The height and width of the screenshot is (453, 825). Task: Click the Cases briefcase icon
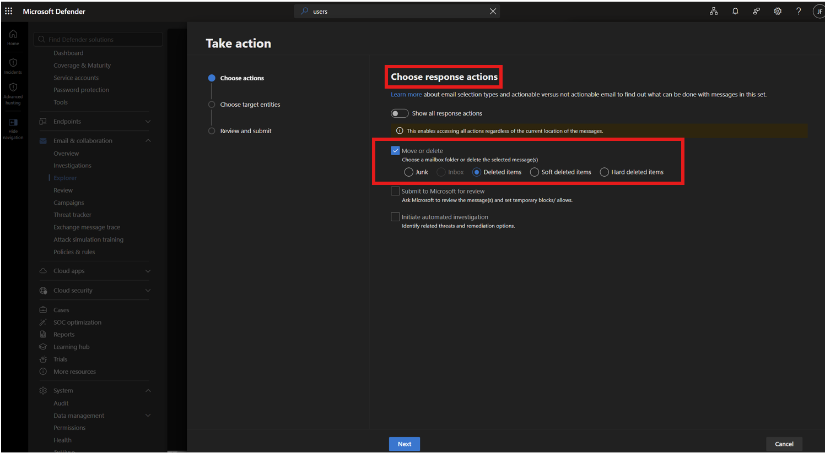click(43, 310)
